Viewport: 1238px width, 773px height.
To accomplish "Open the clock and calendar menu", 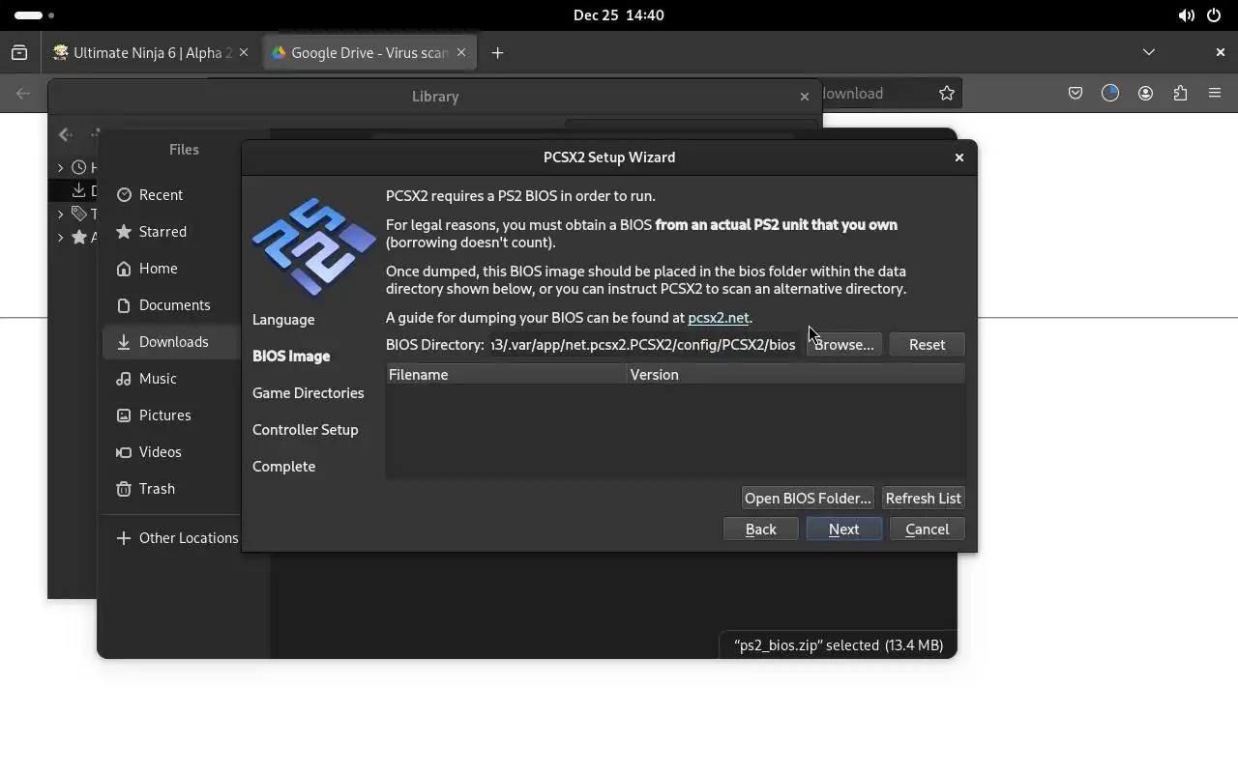I will (618, 15).
